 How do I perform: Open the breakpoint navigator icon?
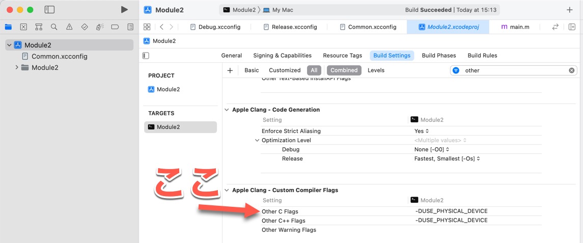115,27
